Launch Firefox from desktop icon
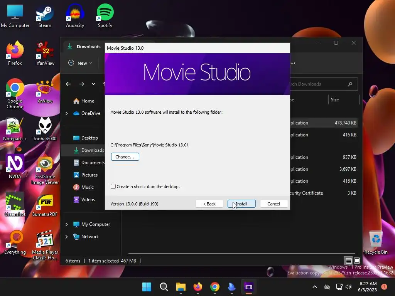 point(15,54)
